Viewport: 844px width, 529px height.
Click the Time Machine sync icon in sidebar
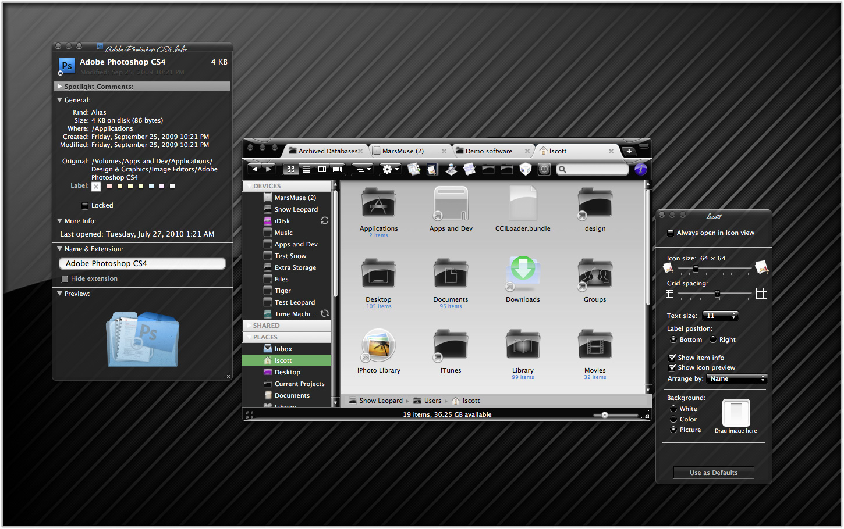(325, 314)
